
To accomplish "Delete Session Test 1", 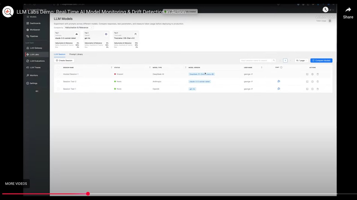I will click(x=318, y=89).
